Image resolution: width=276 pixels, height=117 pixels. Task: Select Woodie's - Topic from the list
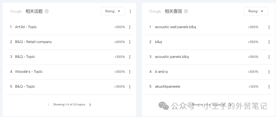coord(29,72)
